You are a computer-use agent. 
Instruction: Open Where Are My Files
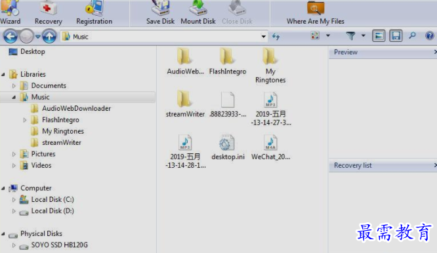[x=315, y=13]
